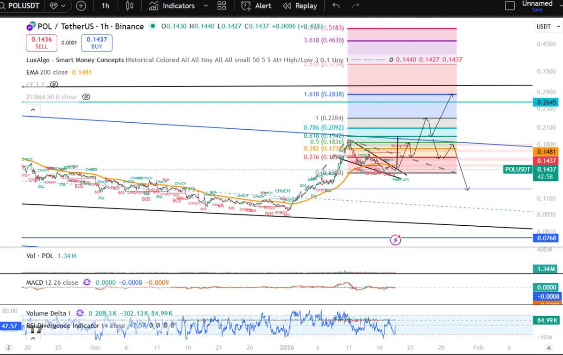Click the POLUSDT price tag on axis
Image resolution: width=563 pixels, height=355 pixels.
coord(518,169)
